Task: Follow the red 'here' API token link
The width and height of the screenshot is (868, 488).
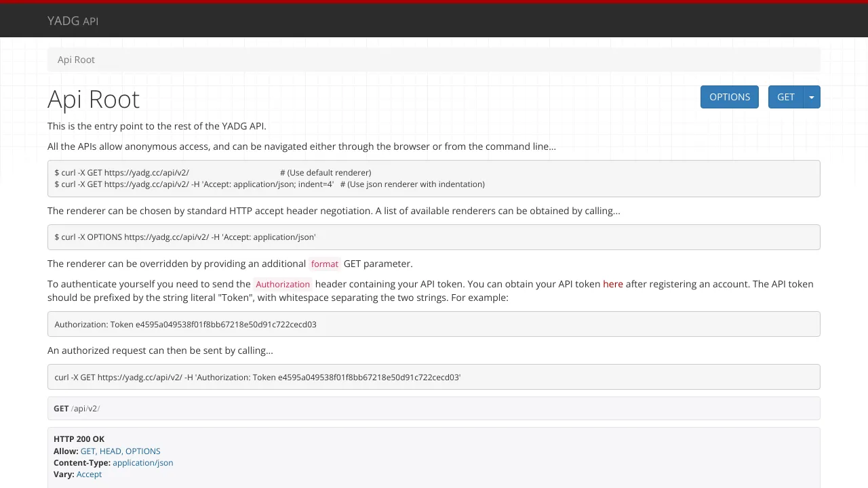Action: pyautogui.click(x=612, y=284)
